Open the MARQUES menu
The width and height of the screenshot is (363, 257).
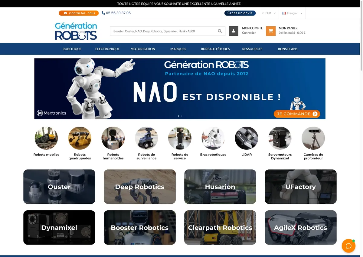coord(178,49)
